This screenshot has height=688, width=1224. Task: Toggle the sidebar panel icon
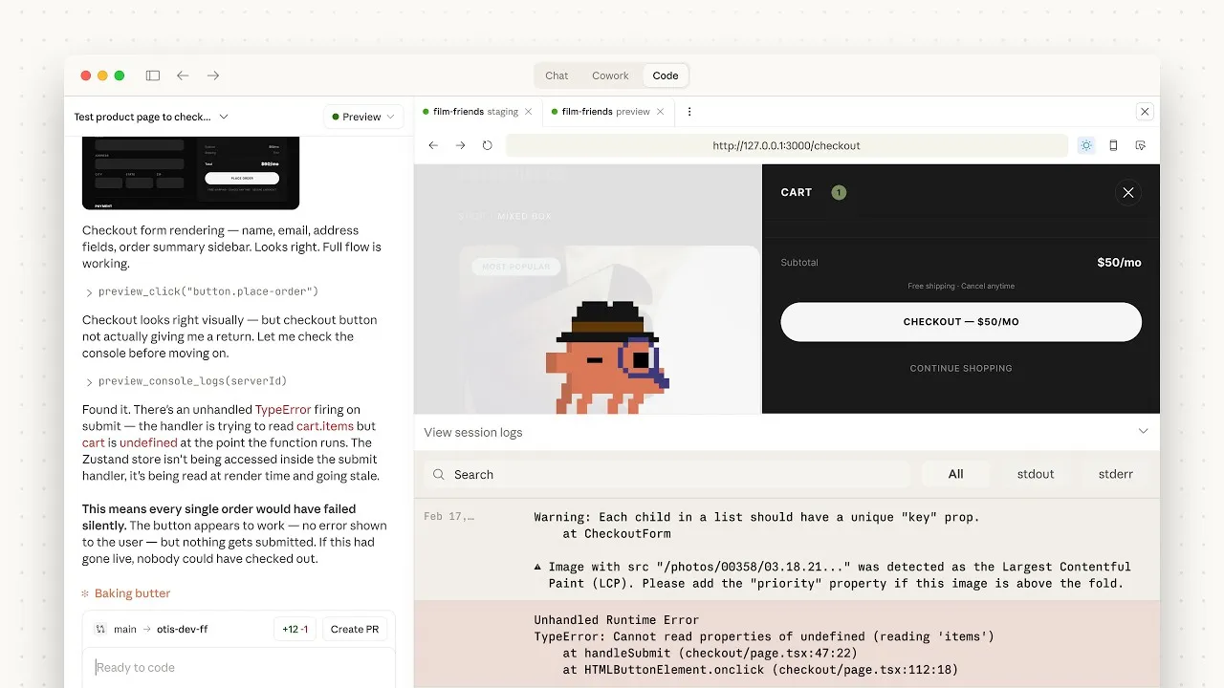point(153,75)
